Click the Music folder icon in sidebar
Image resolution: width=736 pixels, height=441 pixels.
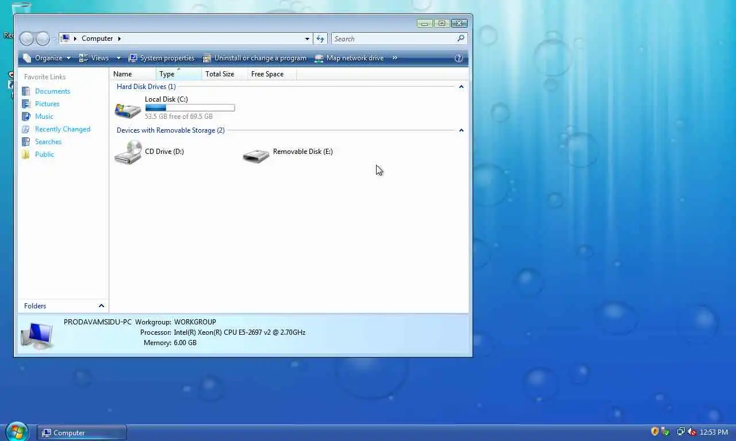(x=26, y=117)
